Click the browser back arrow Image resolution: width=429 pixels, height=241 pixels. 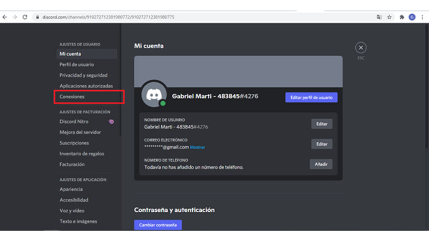click(5, 17)
